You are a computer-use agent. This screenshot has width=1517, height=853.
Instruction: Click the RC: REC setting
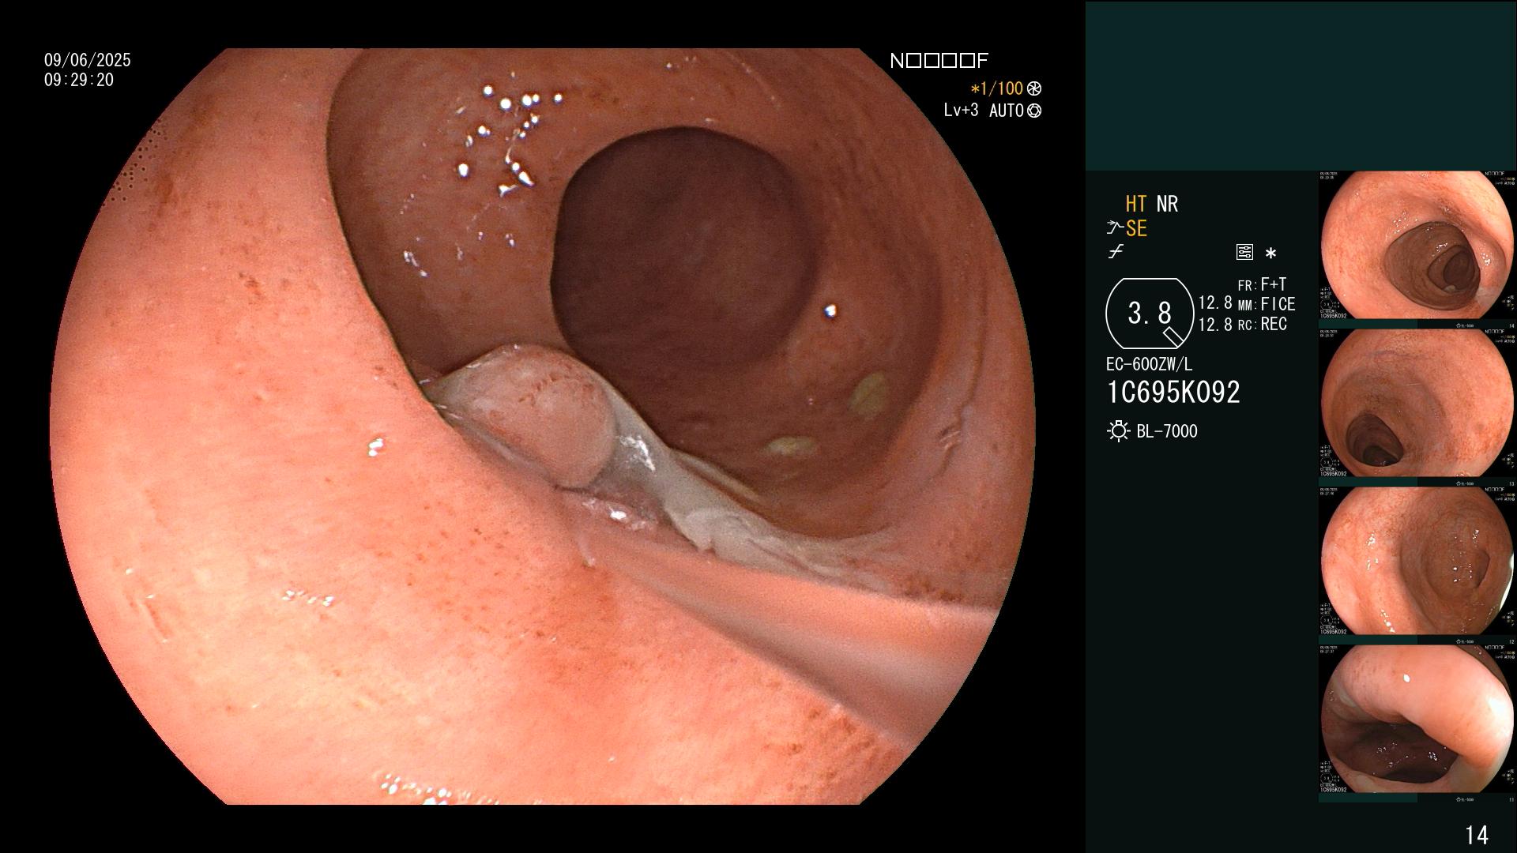[1262, 324]
